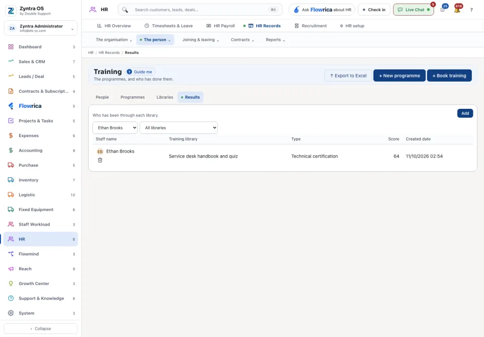Click the search magnifier icon
Image resolution: width=484 pixels, height=337 pixels.
pyautogui.click(x=125, y=10)
